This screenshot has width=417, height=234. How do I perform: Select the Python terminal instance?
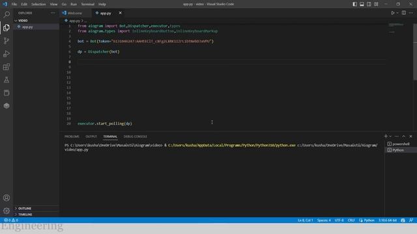(401, 150)
